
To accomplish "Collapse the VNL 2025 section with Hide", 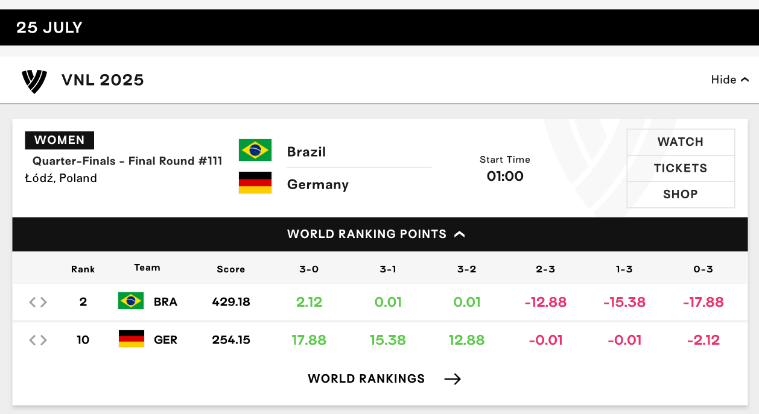I will click(x=730, y=80).
